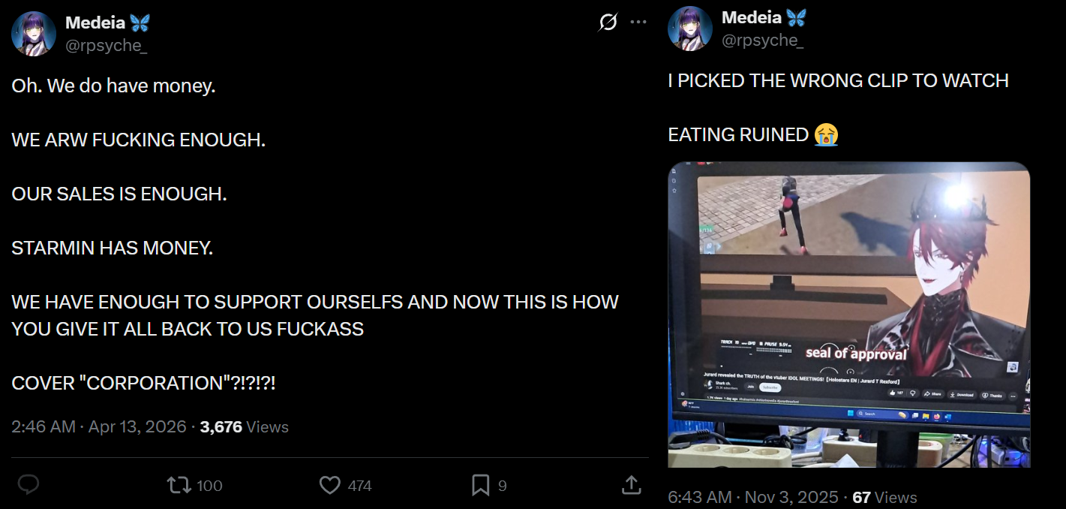
Task: Open the three-dot more options menu
Action: 638,23
